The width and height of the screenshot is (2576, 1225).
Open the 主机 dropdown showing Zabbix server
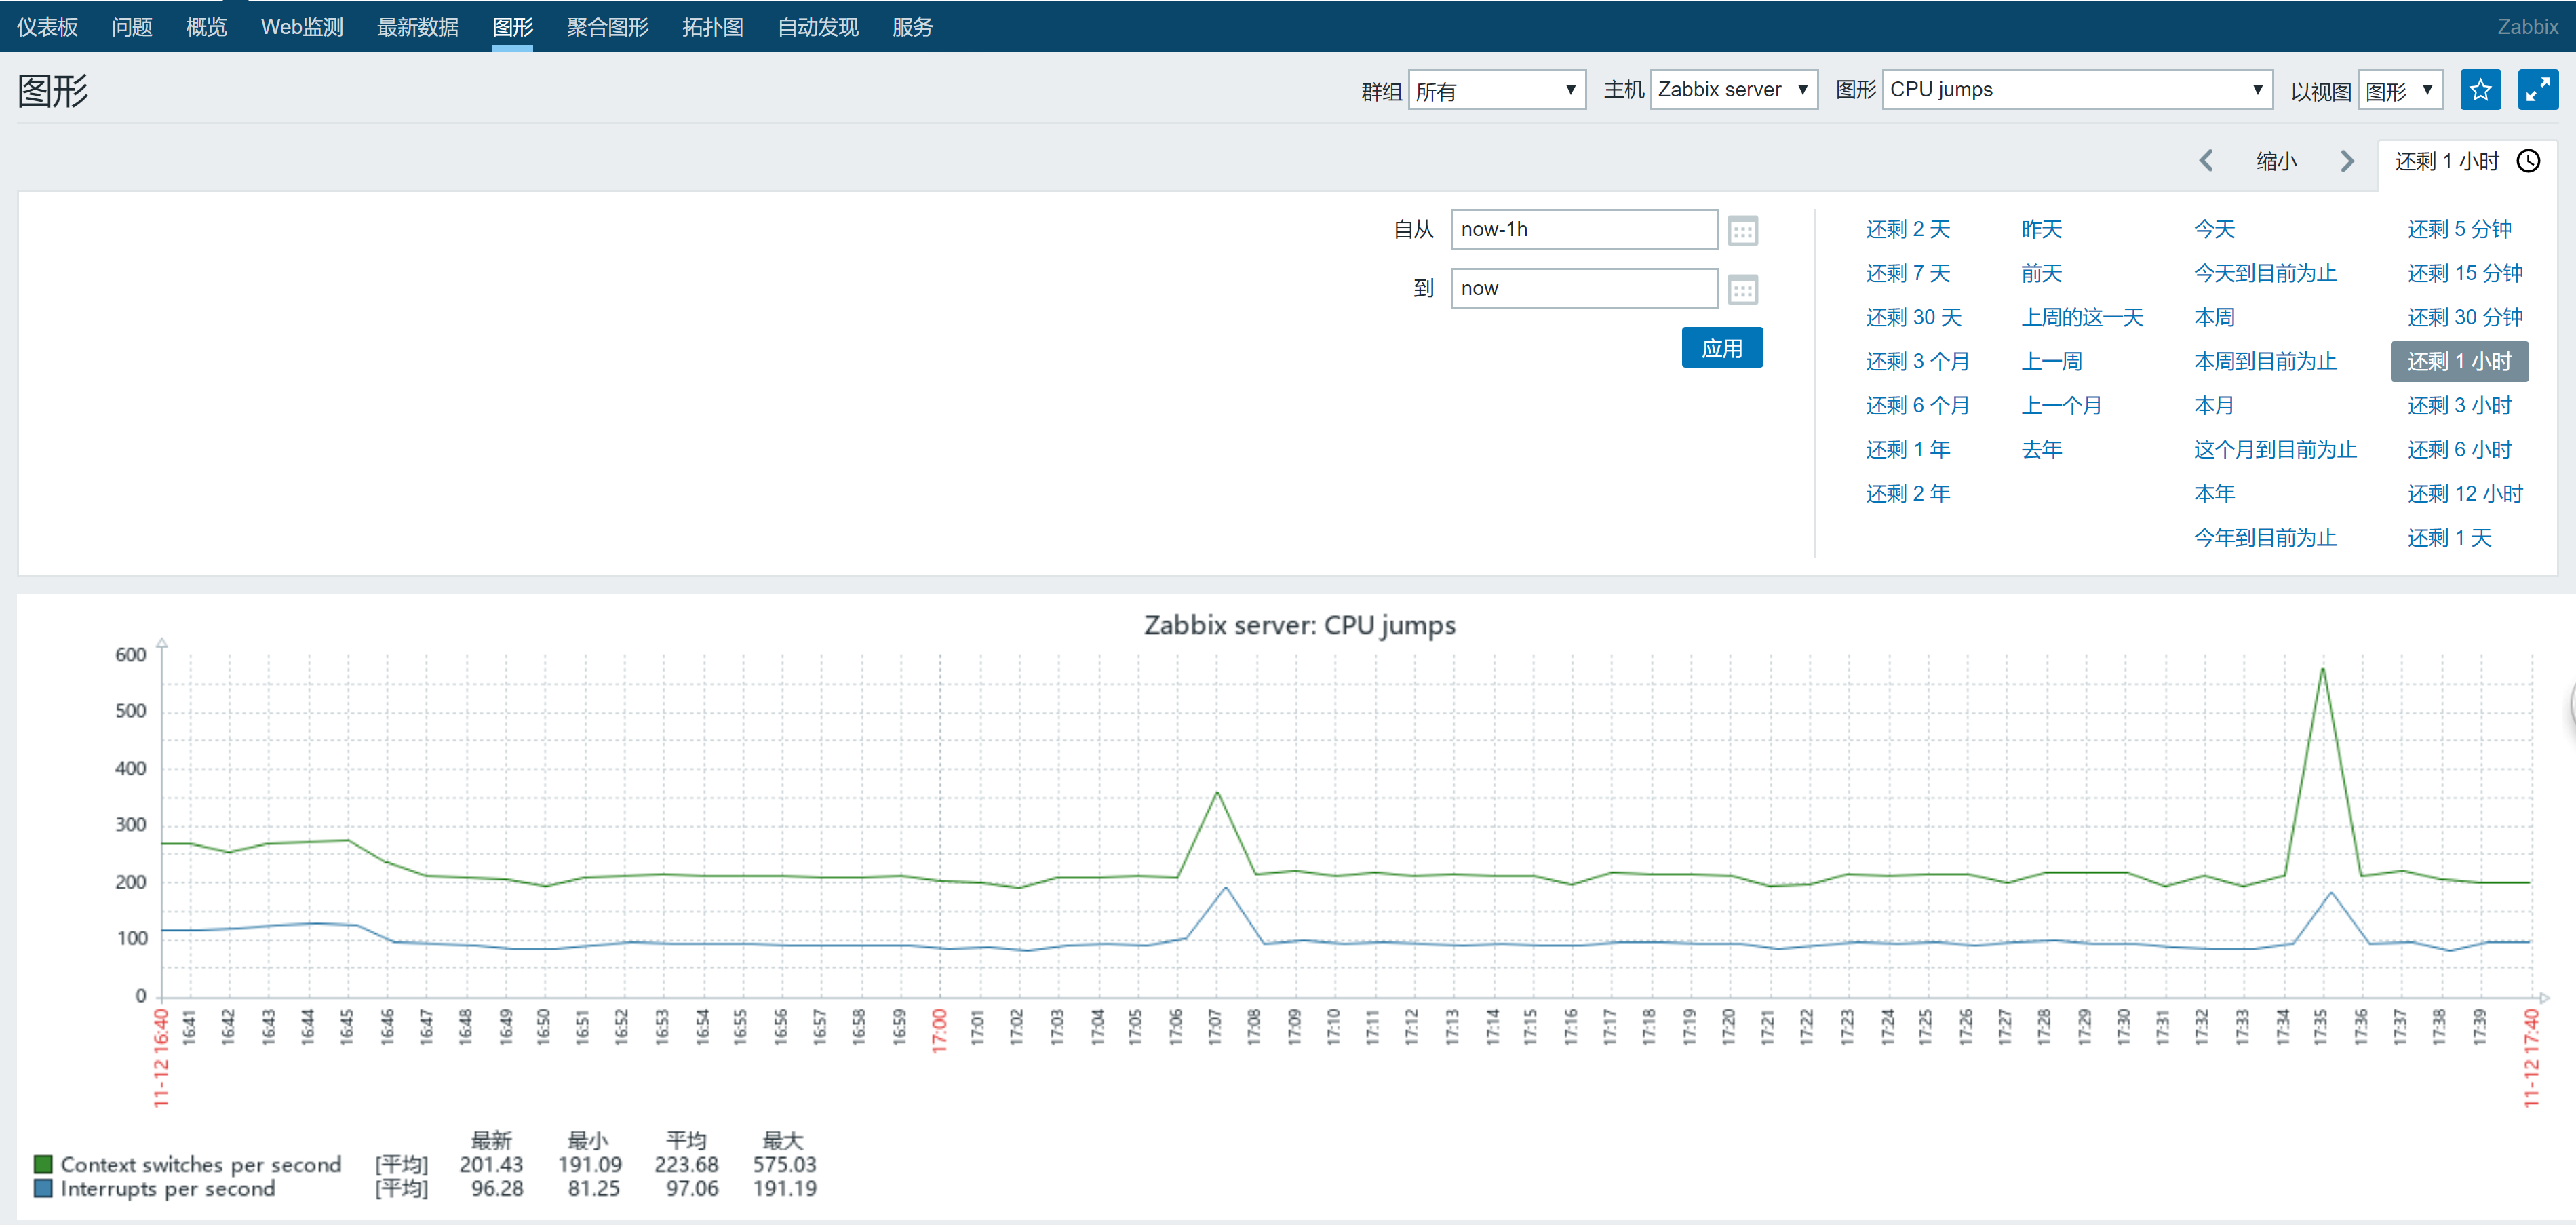click(1733, 90)
